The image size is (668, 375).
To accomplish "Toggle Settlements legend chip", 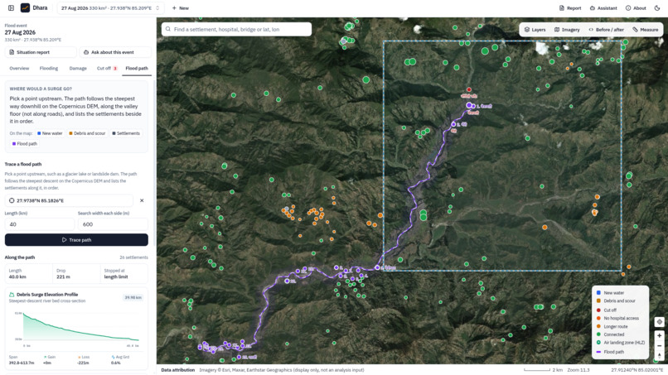I will coord(126,133).
